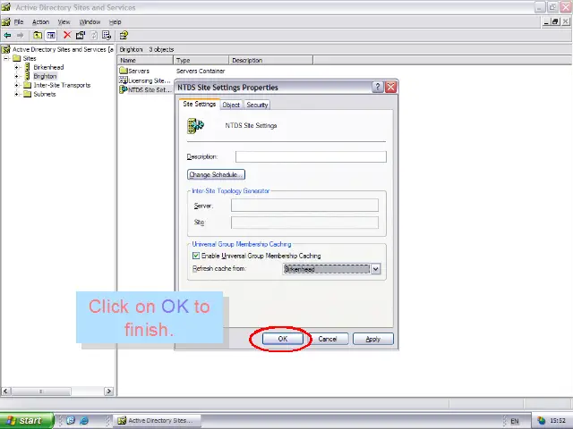Click the EN language indicator
Screen dimensions: 573x429
point(515,421)
